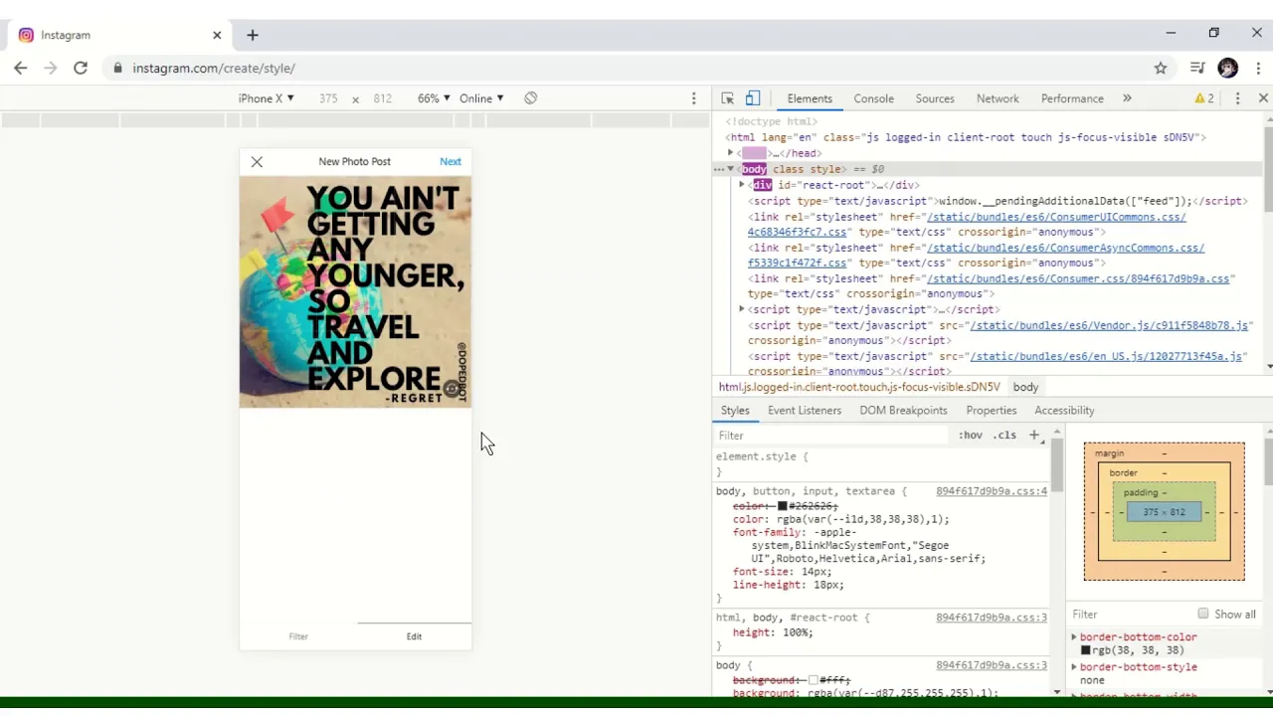
Task: Open ConsumerAsyncCommons.css stylesheet link
Action: point(976,255)
